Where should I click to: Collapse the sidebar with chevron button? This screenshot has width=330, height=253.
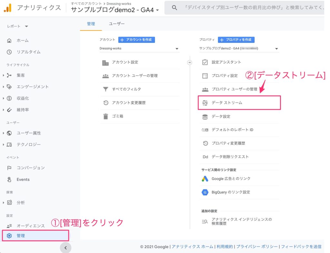(x=65, y=248)
